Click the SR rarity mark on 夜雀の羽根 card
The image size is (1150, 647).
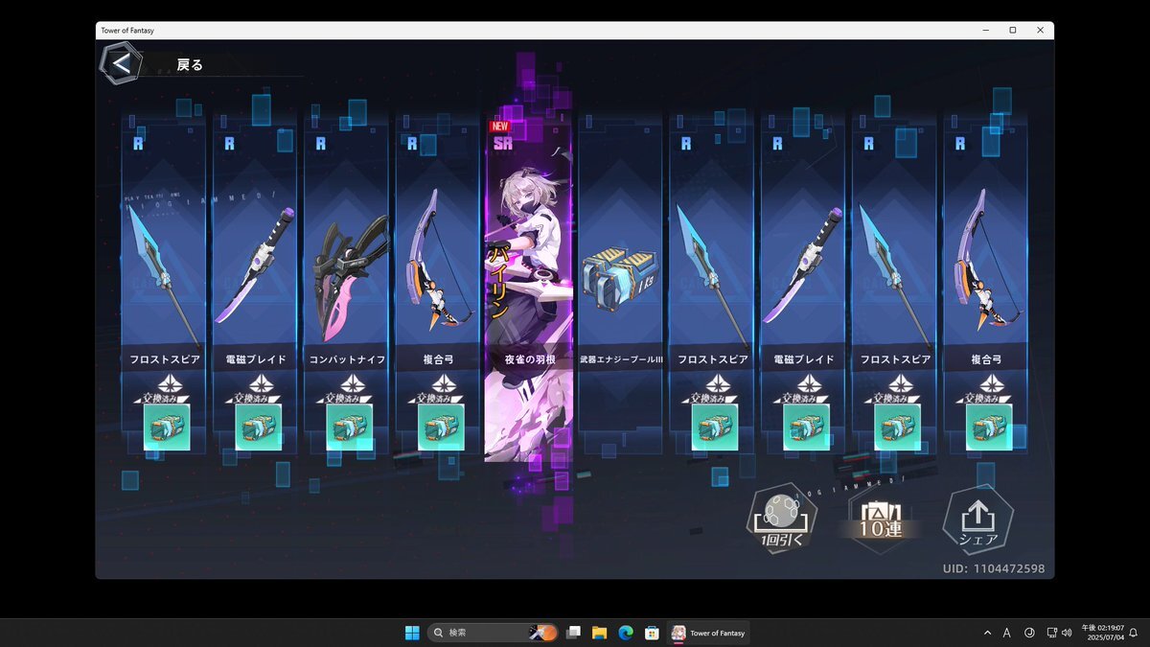[503, 144]
